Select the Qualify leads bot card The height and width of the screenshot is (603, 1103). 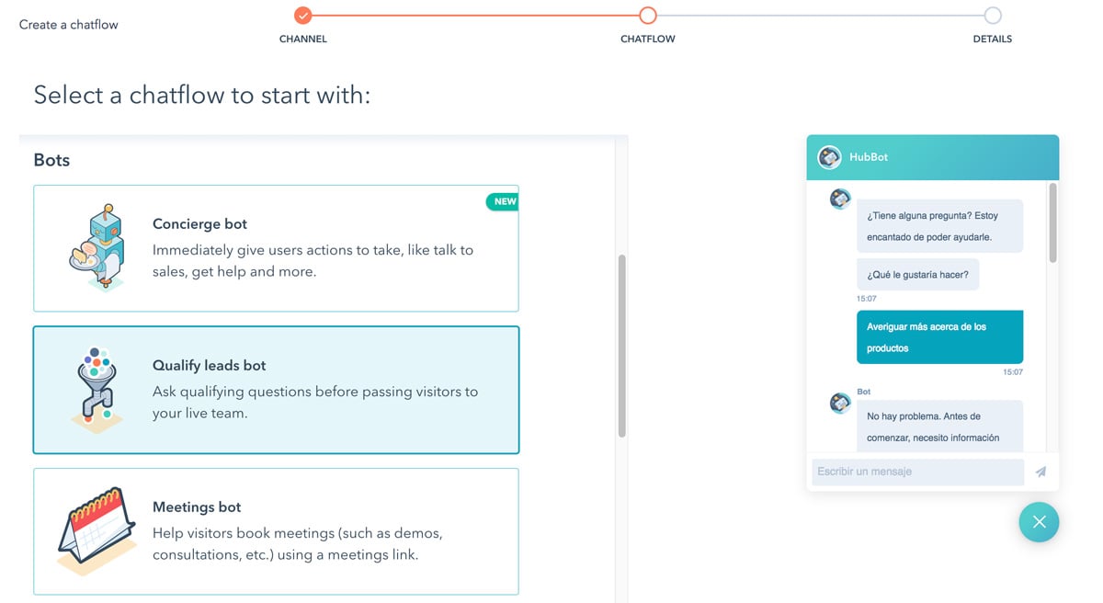[276, 389]
